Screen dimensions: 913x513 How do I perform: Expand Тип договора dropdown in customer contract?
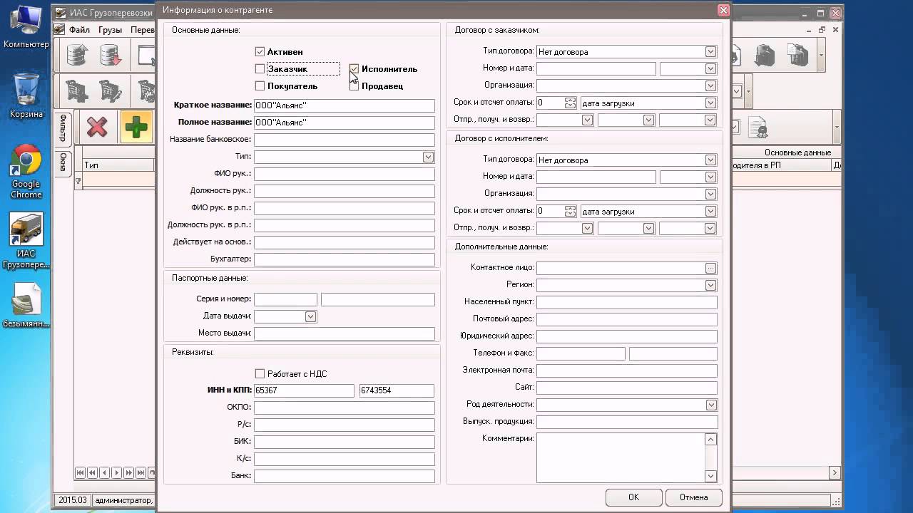(x=710, y=51)
